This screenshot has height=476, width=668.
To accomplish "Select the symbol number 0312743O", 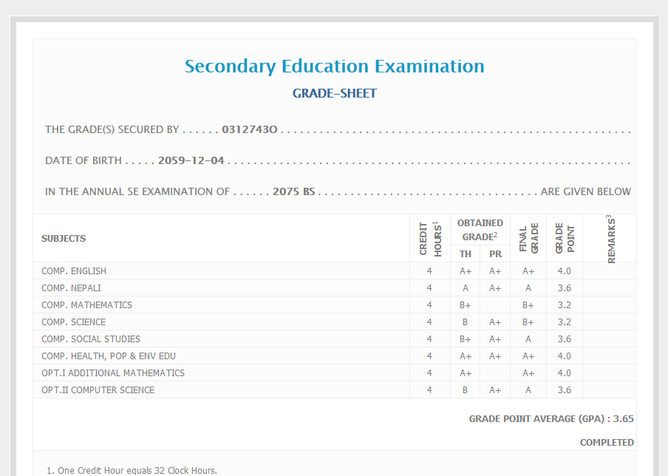I will (x=249, y=129).
